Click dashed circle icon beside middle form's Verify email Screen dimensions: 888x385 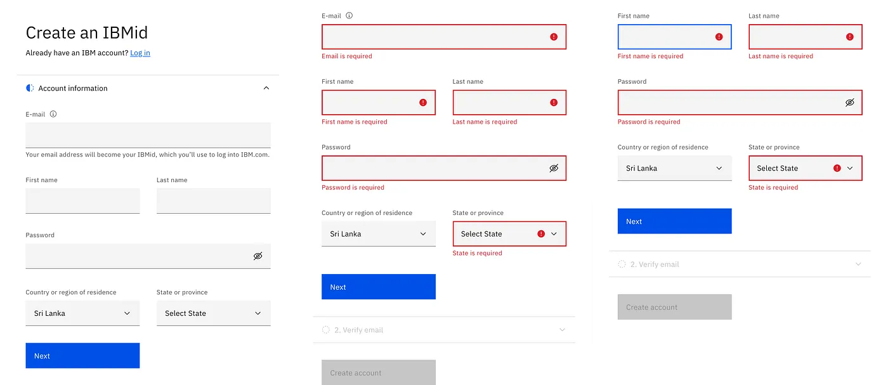coord(326,330)
